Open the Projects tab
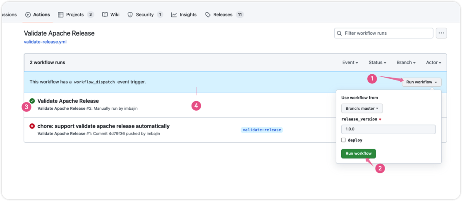This screenshot has width=462, height=201. [76, 15]
